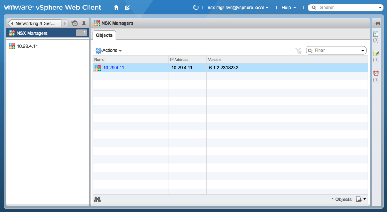
Task: Click the NSX Managers count badge
Action: [x=82, y=33]
